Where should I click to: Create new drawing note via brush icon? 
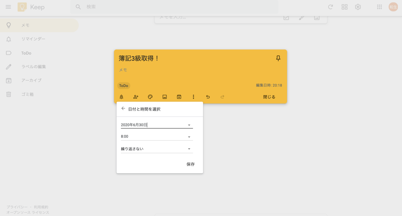point(301,18)
